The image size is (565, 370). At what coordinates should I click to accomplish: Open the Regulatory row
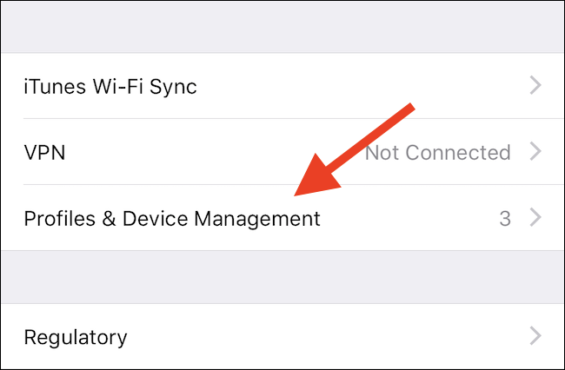76,337
